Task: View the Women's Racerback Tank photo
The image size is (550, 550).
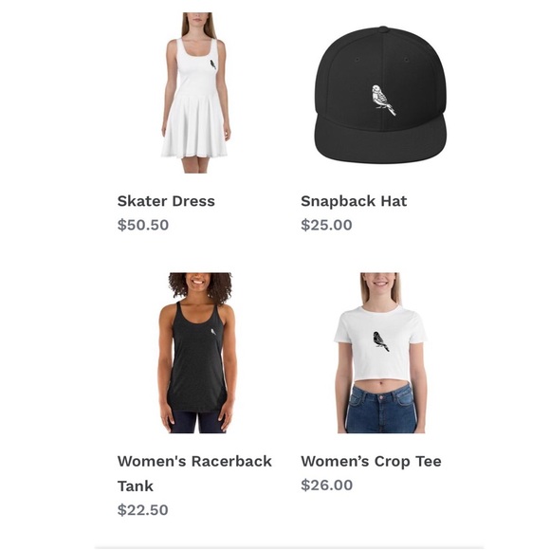Action: [x=197, y=353]
